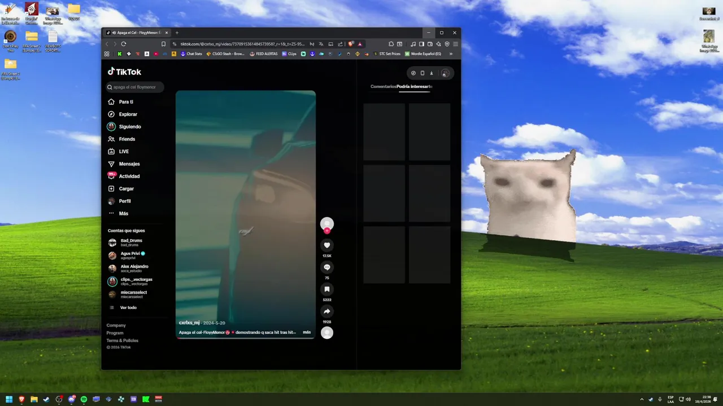
Task: Open the sound disc below share
Action: [x=327, y=333]
